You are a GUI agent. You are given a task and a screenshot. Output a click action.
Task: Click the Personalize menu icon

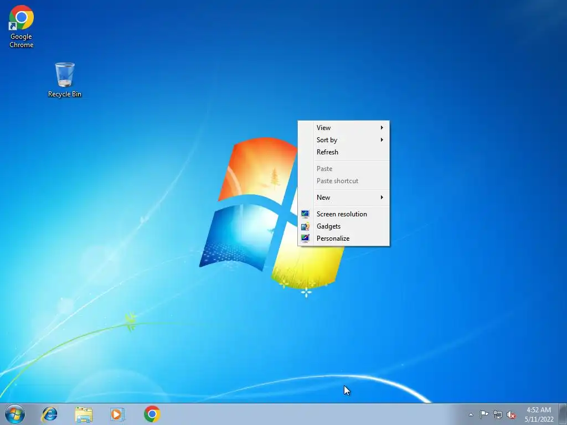click(x=305, y=239)
